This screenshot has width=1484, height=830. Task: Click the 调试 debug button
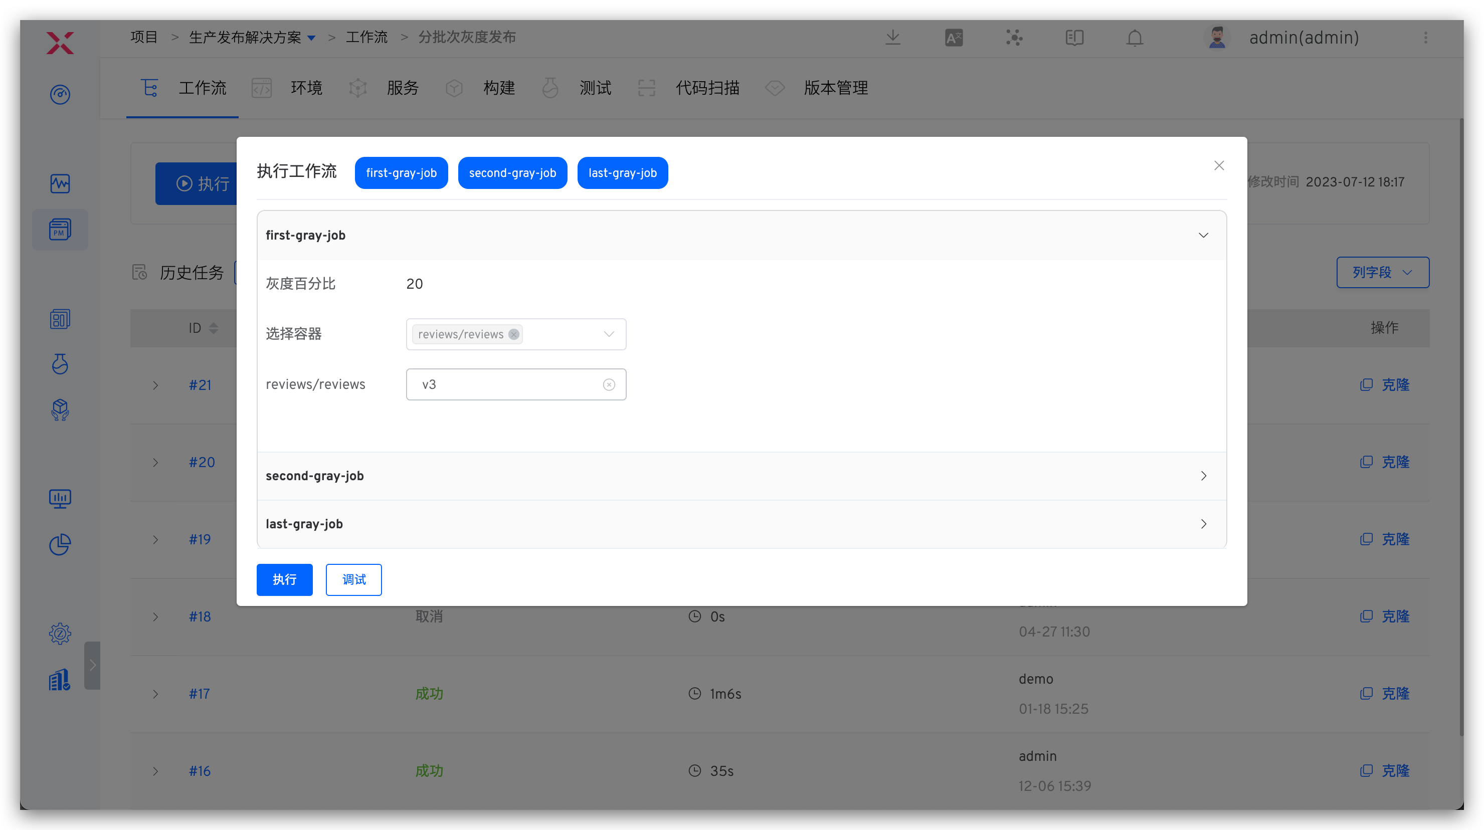pyautogui.click(x=354, y=579)
